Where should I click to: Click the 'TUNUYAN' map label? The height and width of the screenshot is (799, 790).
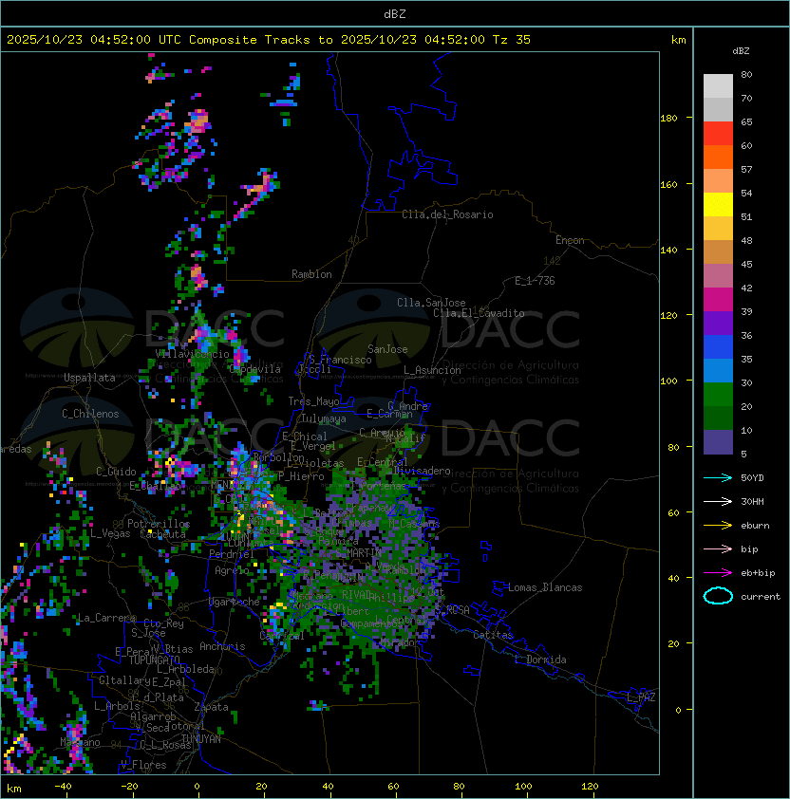[201, 739]
